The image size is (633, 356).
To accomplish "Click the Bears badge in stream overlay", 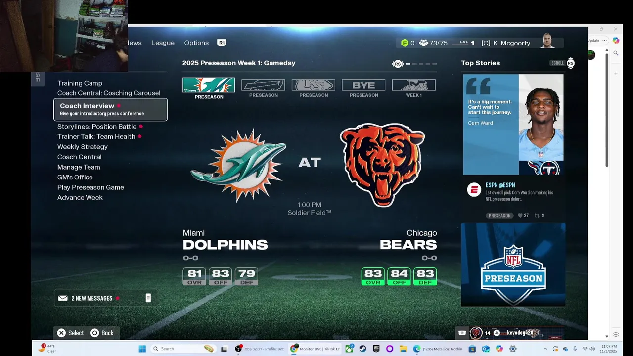I will point(476,333).
